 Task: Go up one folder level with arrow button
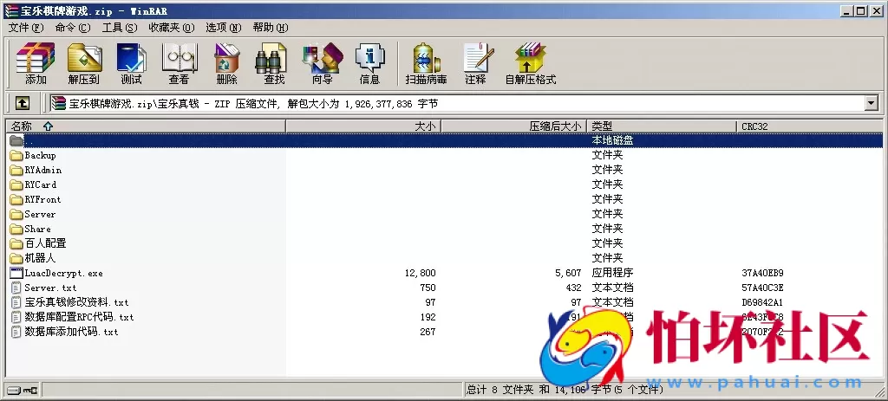[22, 103]
